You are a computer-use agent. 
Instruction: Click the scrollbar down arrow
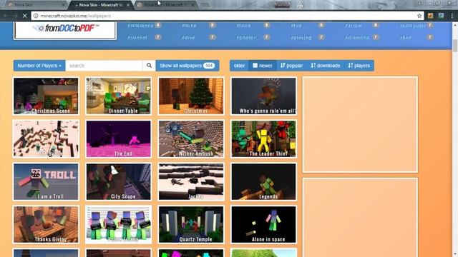tap(455, 254)
